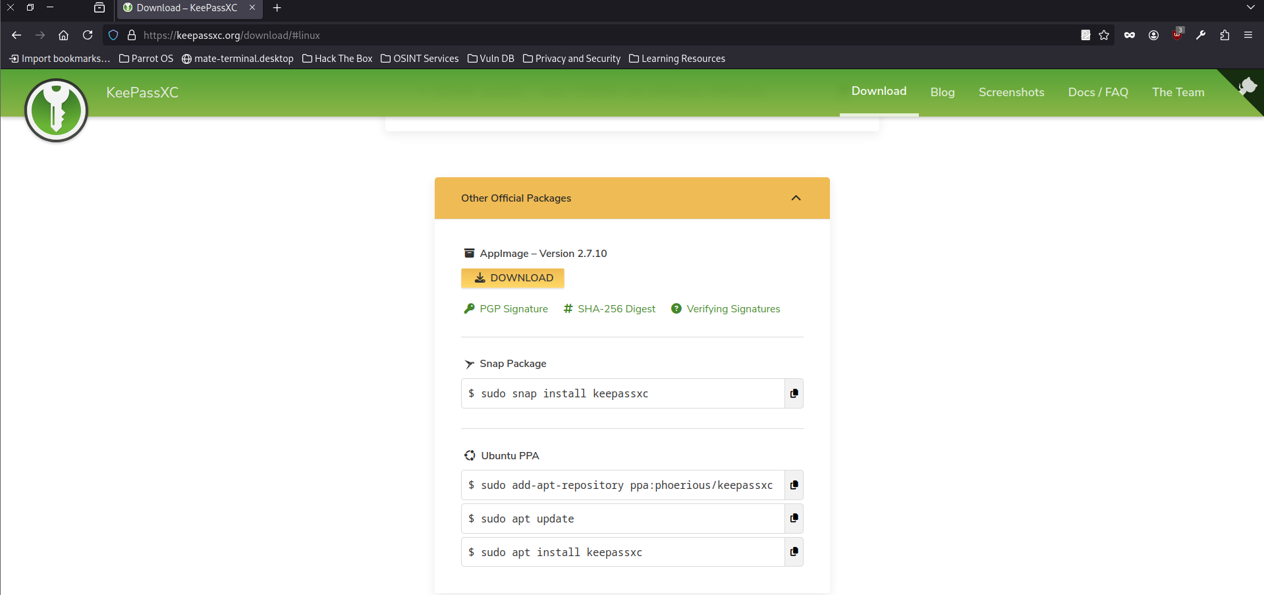The image size is (1264, 595).
Task: Open the Screenshots nav item
Action: [x=1011, y=92]
